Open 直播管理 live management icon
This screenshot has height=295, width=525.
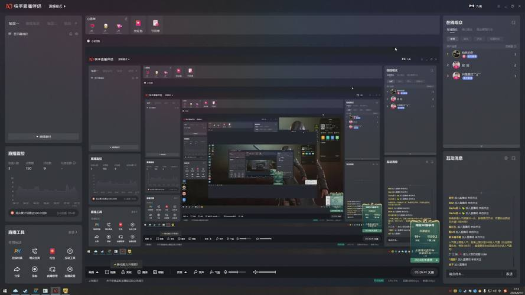tap(52, 271)
